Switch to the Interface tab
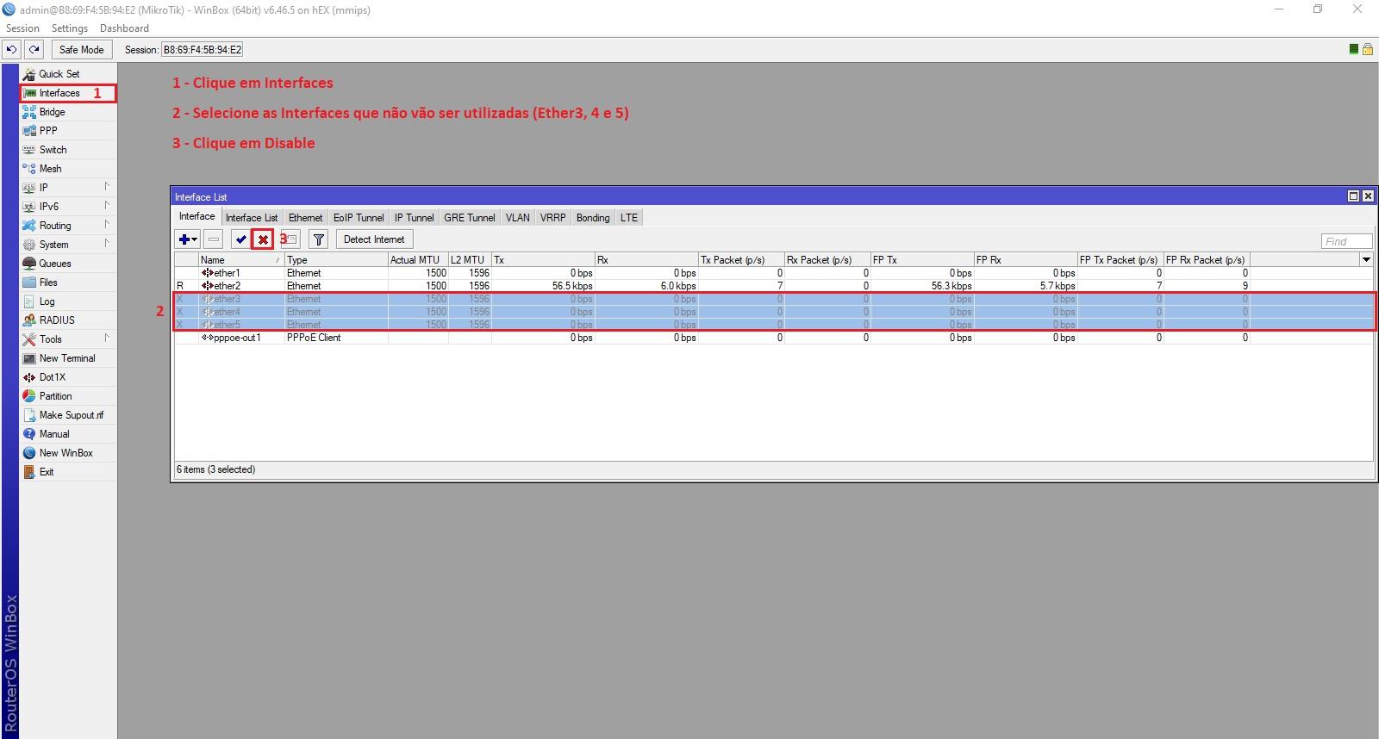The height and width of the screenshot is (739, 1379). pos(197,217)
